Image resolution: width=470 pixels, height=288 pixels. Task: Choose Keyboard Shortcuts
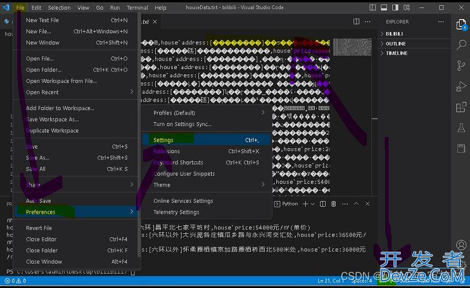206,162
